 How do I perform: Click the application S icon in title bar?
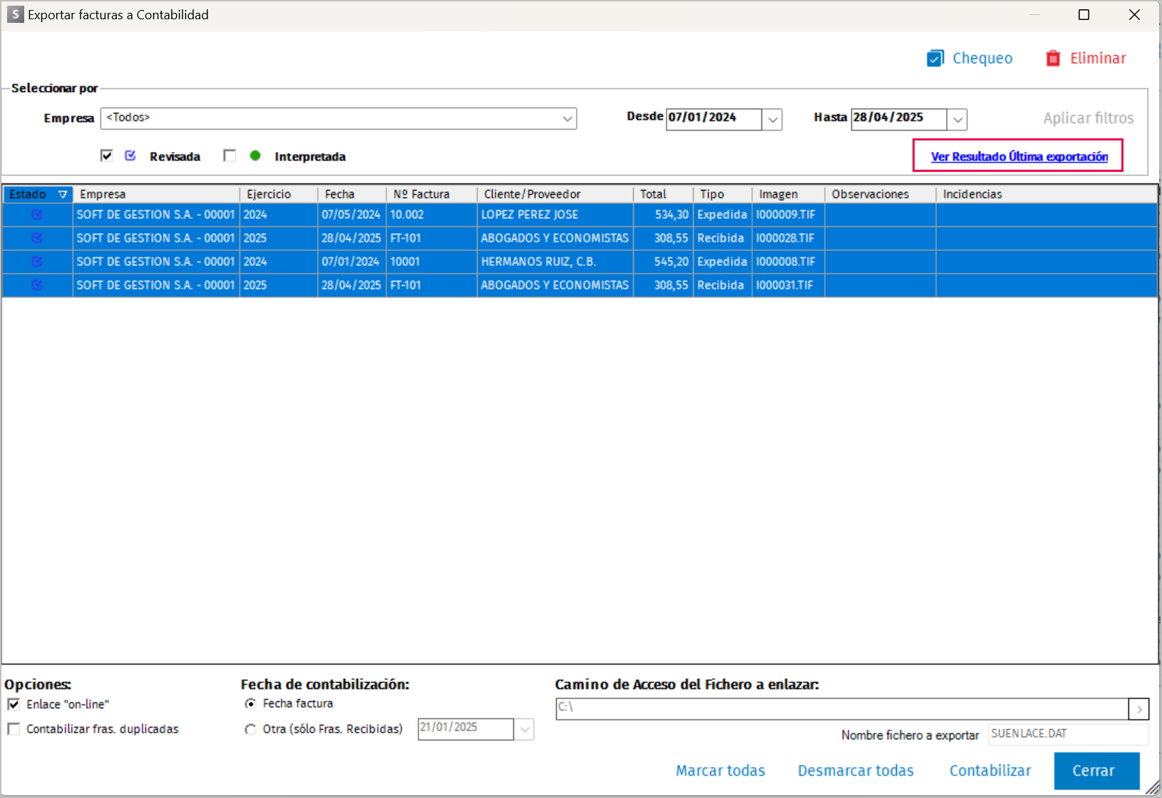[15, 14]
